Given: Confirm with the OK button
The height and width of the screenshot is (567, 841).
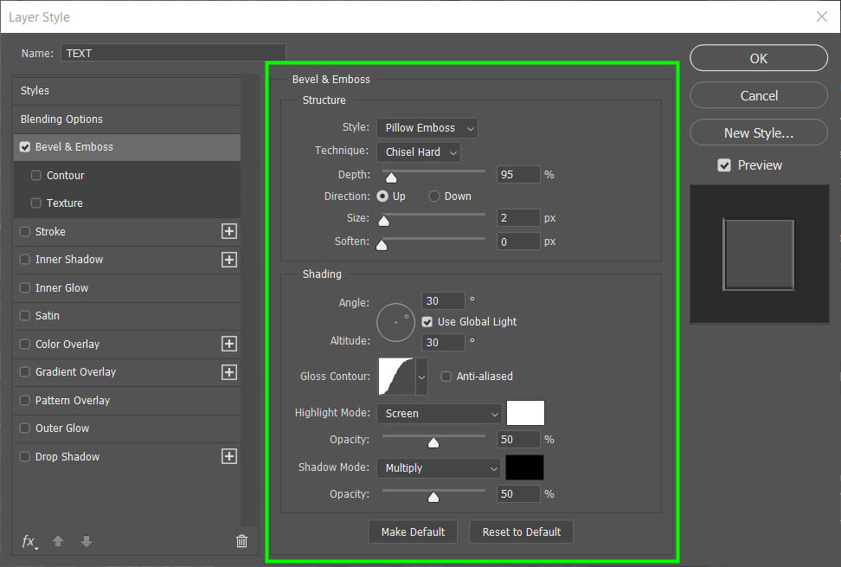Looking at the screenshot, I should pos(759,58).
